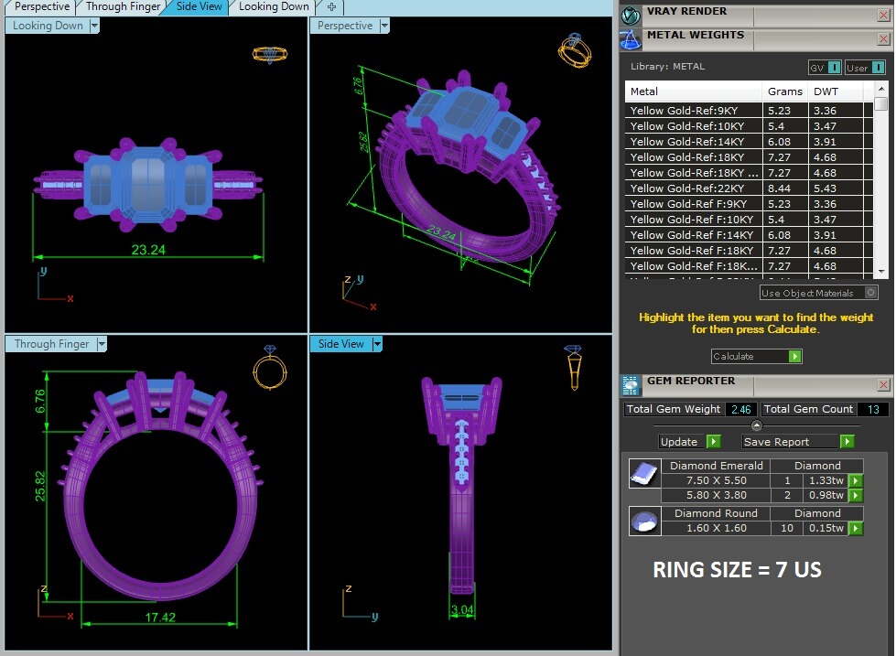Click the Gem Reporter panel icon
The image size is (896, 656).
[x=631, y=384]
